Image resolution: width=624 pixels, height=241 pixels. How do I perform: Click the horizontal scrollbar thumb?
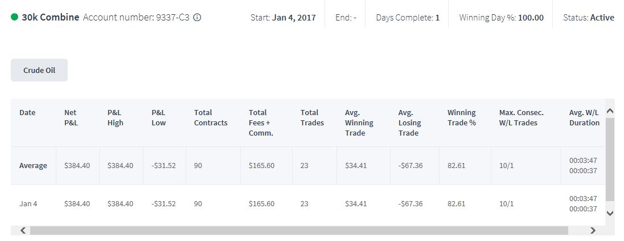(299, 230)
